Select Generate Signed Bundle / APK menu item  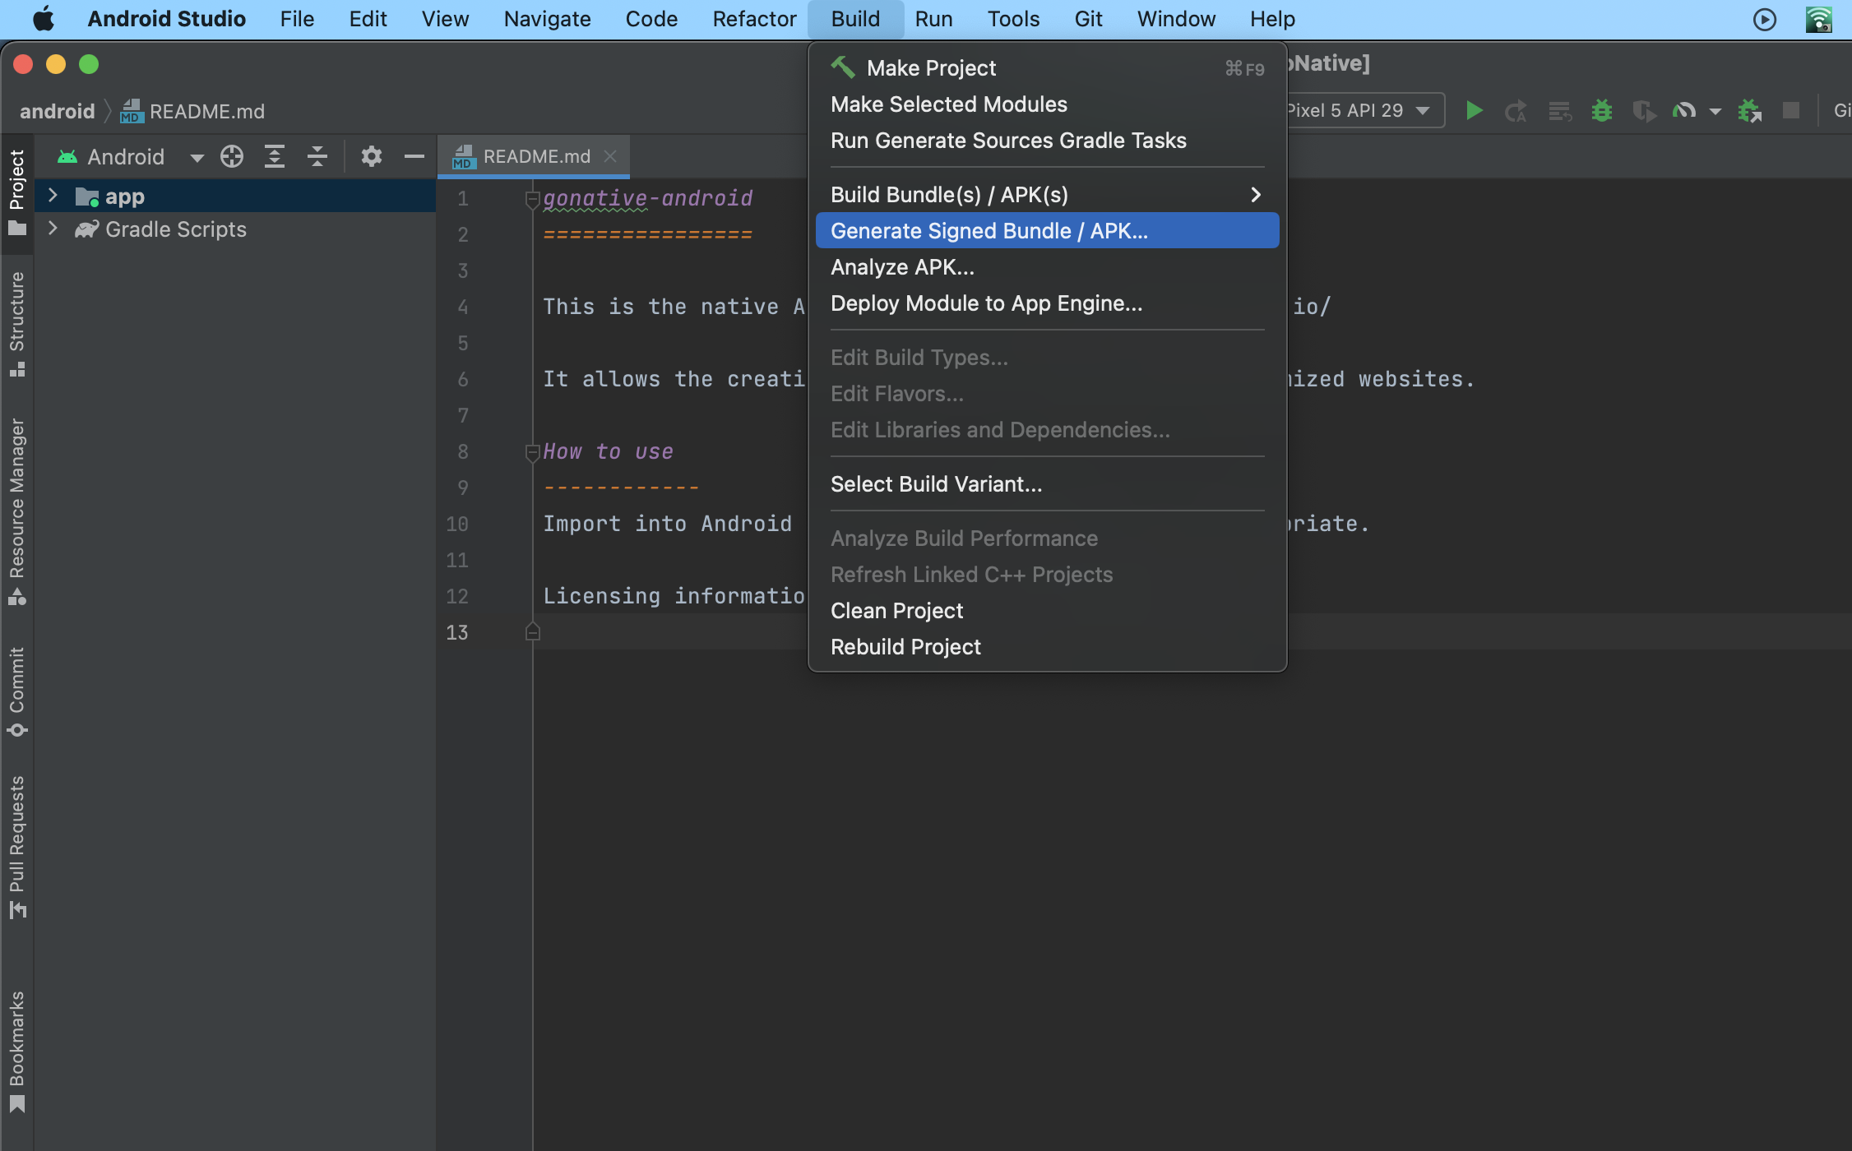(x=989, y=231)
